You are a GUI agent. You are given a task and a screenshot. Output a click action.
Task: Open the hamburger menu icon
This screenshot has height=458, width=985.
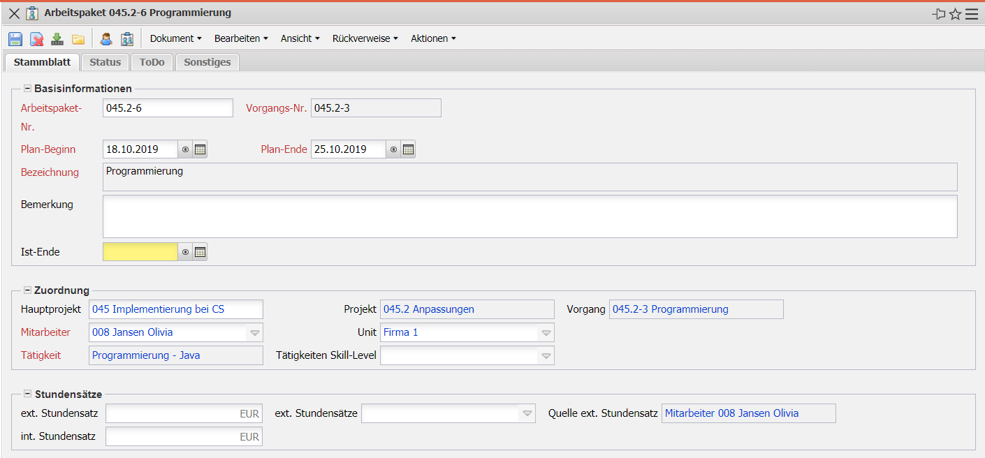click(972, 14)
